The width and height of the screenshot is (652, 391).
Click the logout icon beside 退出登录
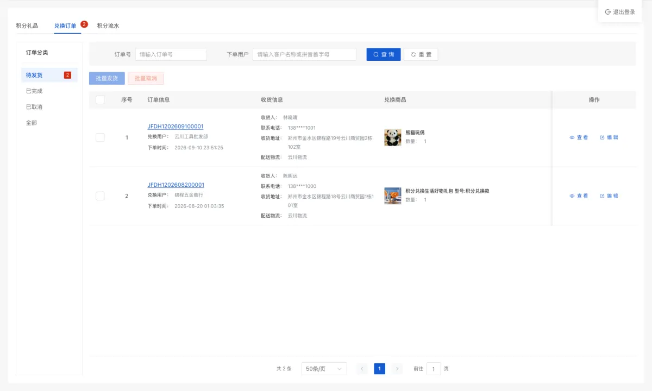click(x=608, y=12)
